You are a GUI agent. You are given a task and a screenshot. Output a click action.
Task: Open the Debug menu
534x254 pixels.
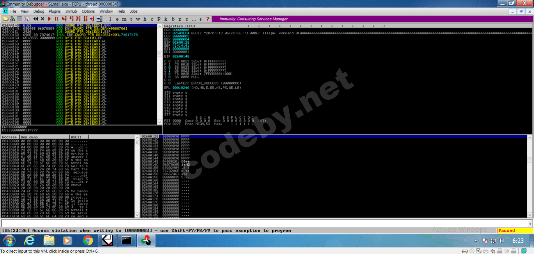(x=39, y=11)
